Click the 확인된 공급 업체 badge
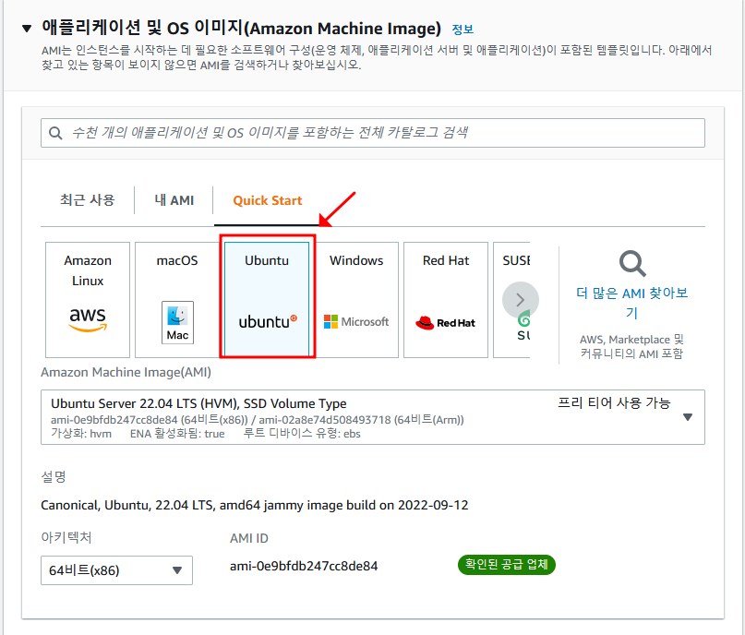The height and width of the screenshot is (635, 745). click(507, 564)
